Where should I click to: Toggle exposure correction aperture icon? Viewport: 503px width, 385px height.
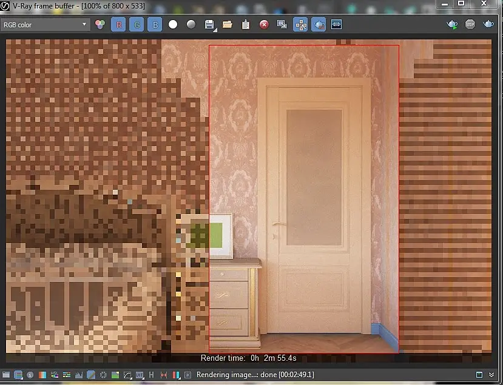(103, 375)
